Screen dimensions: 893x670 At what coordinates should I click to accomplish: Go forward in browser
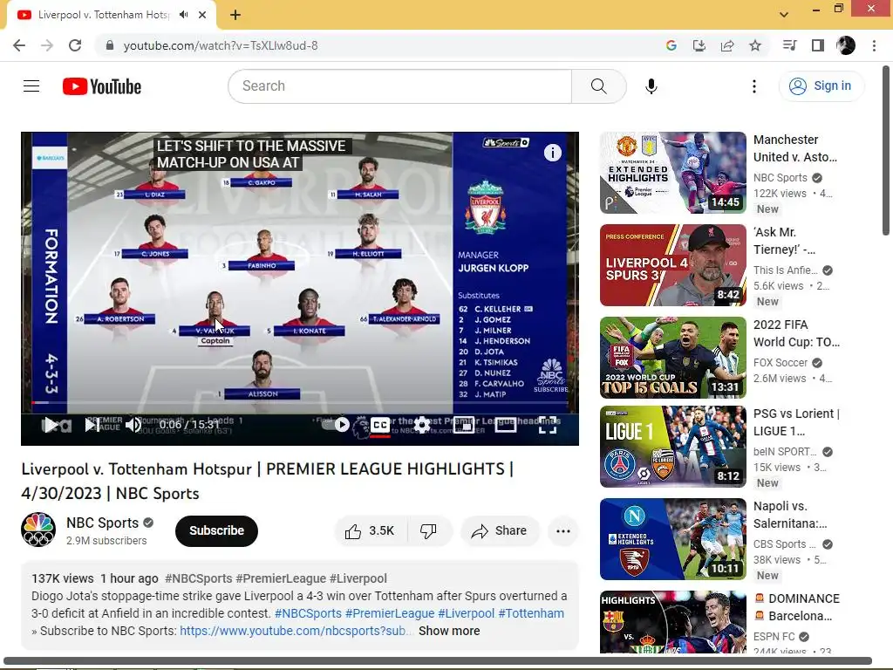pyautogui.click(x=47, y=45)
